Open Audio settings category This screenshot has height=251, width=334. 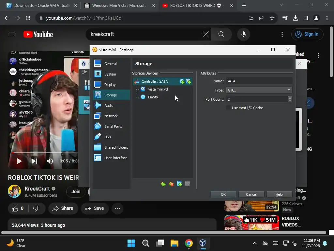click(112, 106)
